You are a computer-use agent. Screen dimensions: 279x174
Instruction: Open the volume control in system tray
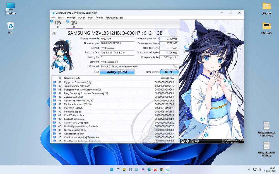click(259, 170)
